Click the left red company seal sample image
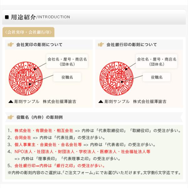This screenshot has width=188, height=188. [x=26, y=79]
